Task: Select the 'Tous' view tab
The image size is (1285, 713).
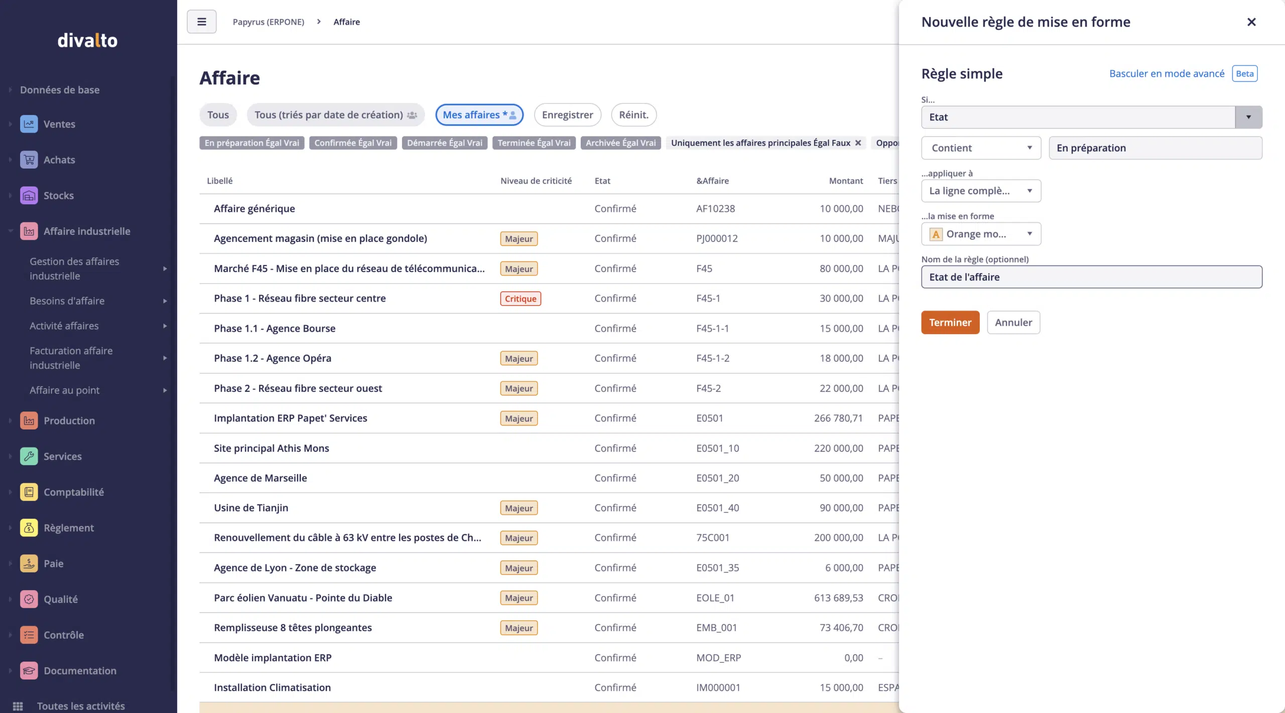Action: tap(218, 115)
